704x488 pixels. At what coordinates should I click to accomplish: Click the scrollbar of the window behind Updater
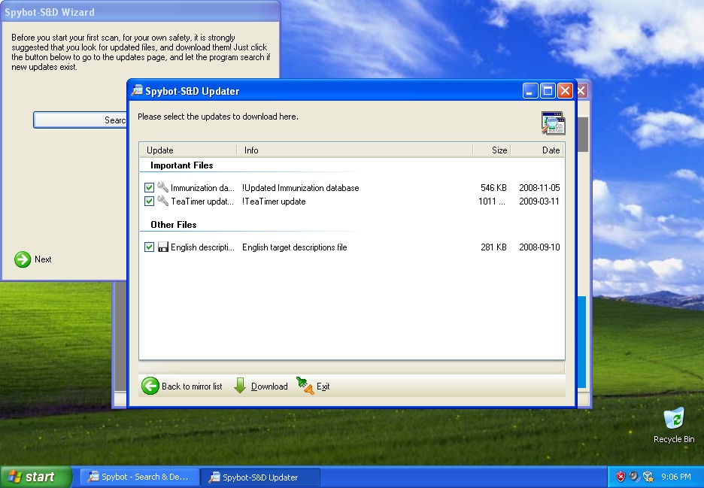(x=583, y=135)
